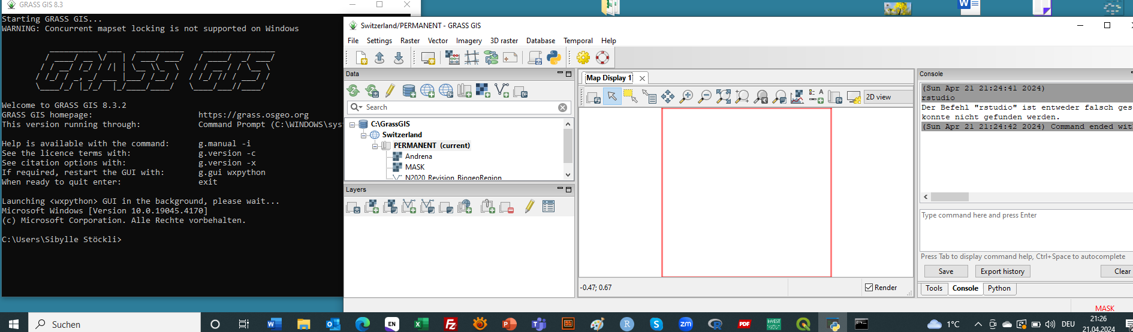Open the Raster Map Calculator icon

(x=453, y=58)
